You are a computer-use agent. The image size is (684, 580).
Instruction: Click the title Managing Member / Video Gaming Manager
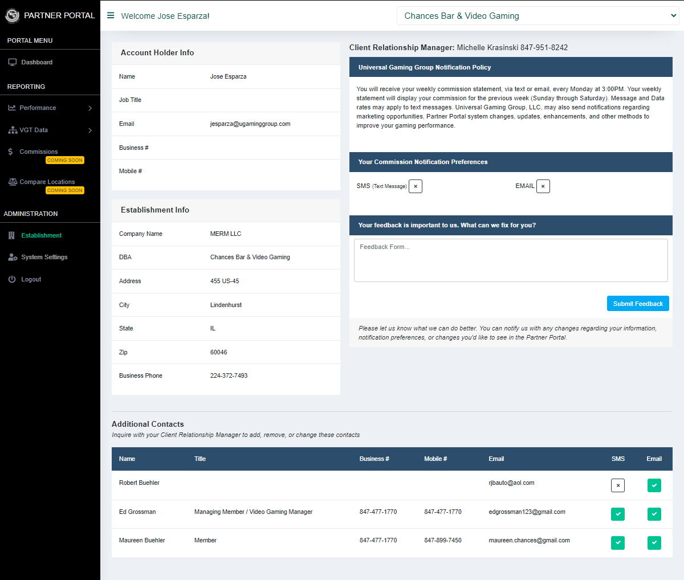(253, 512)
